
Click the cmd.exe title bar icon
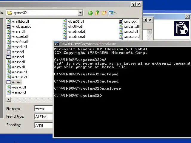(x=56, y=44)
